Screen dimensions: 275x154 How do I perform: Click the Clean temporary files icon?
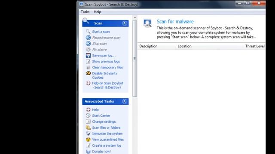click(88, 67)
